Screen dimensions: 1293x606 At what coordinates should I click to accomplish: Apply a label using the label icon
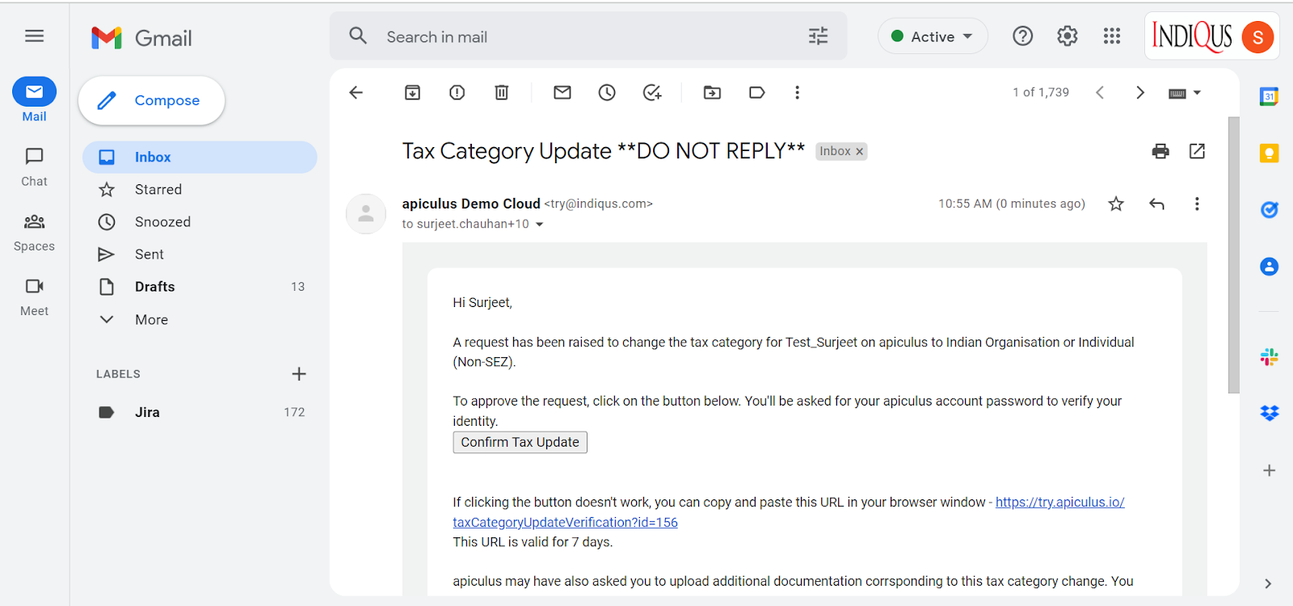(x=756, y=92)
